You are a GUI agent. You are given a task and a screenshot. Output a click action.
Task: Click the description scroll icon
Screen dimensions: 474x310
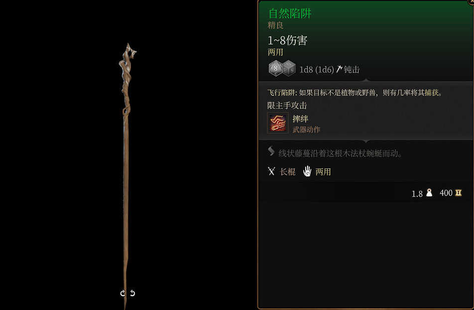point(271,151)
